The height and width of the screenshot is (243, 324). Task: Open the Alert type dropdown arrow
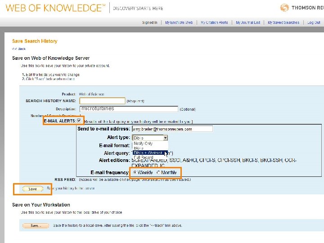coord(165,138)
